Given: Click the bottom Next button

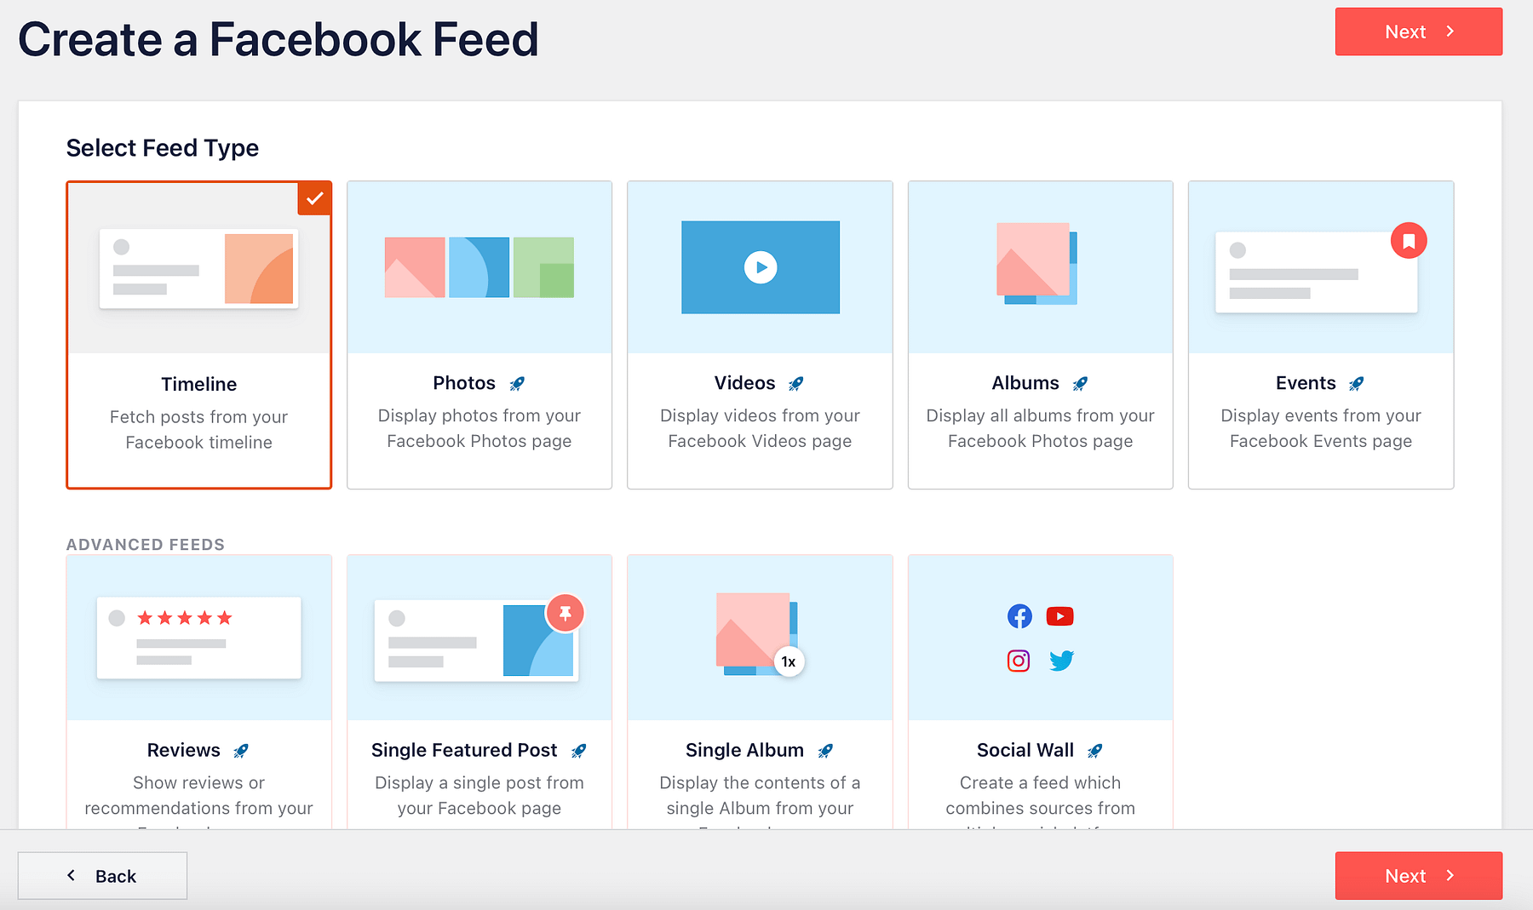Looking at the screenshot, I should pos(1418,875).
